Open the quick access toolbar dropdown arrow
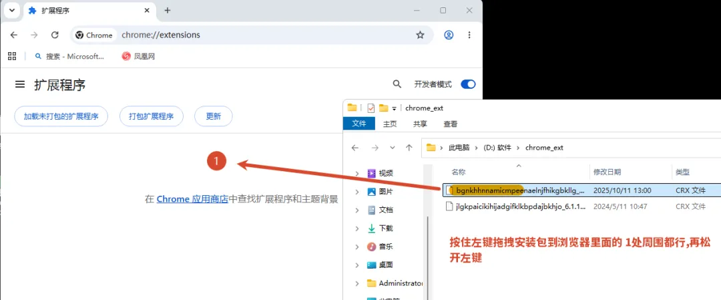Screen dimensions: 721x300 (395, 109)
